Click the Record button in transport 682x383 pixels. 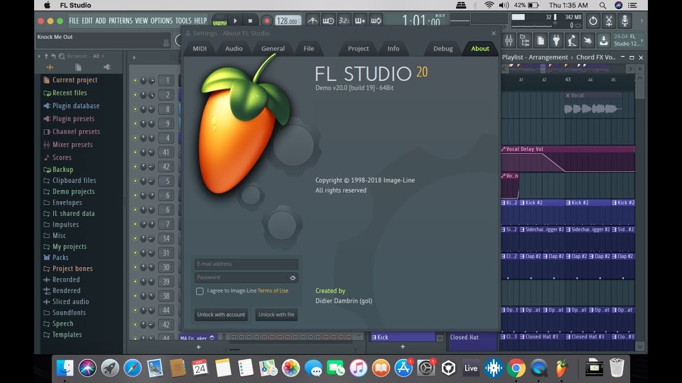267,21
